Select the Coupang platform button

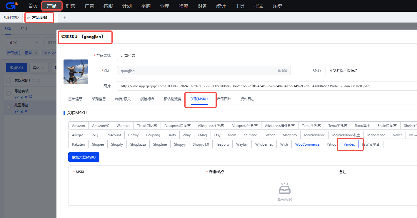(153, 135)
